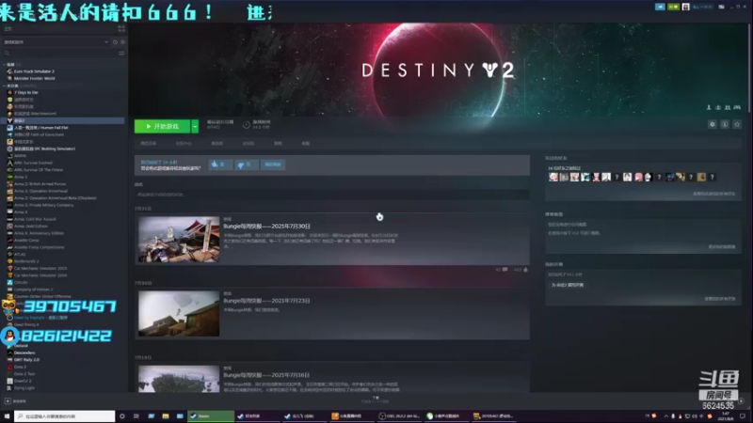Open the dropdown arrow beside the Play button
The image size is (753, 423).
coord(195,126)
